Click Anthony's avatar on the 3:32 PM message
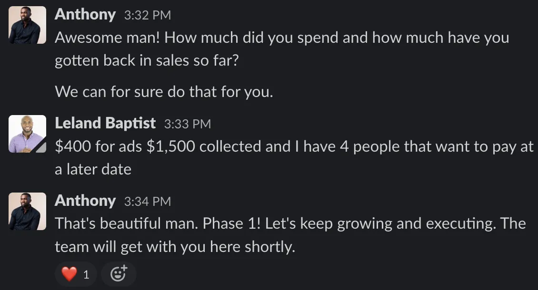The width and height of the screenshot is (538, 290). point(28,25)
